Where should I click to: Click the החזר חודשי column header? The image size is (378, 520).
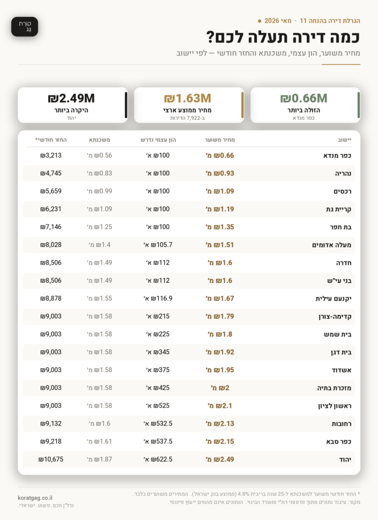(x=51, y=140)
